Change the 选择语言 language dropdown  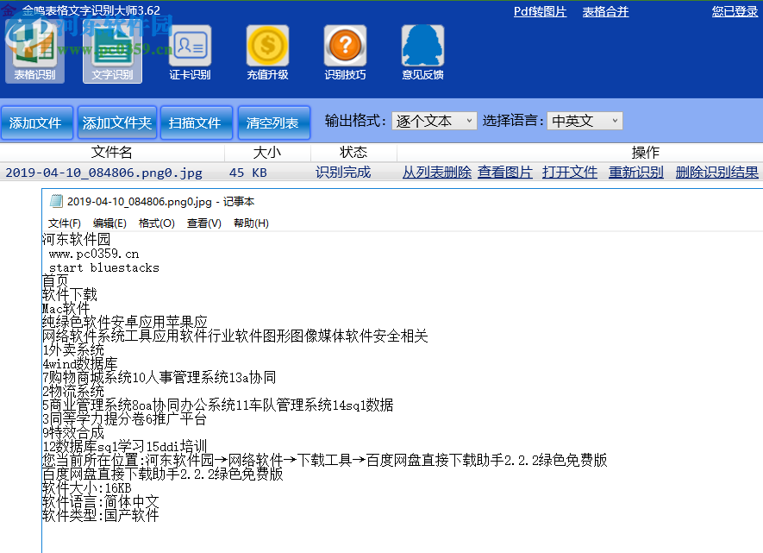point(585,121)
